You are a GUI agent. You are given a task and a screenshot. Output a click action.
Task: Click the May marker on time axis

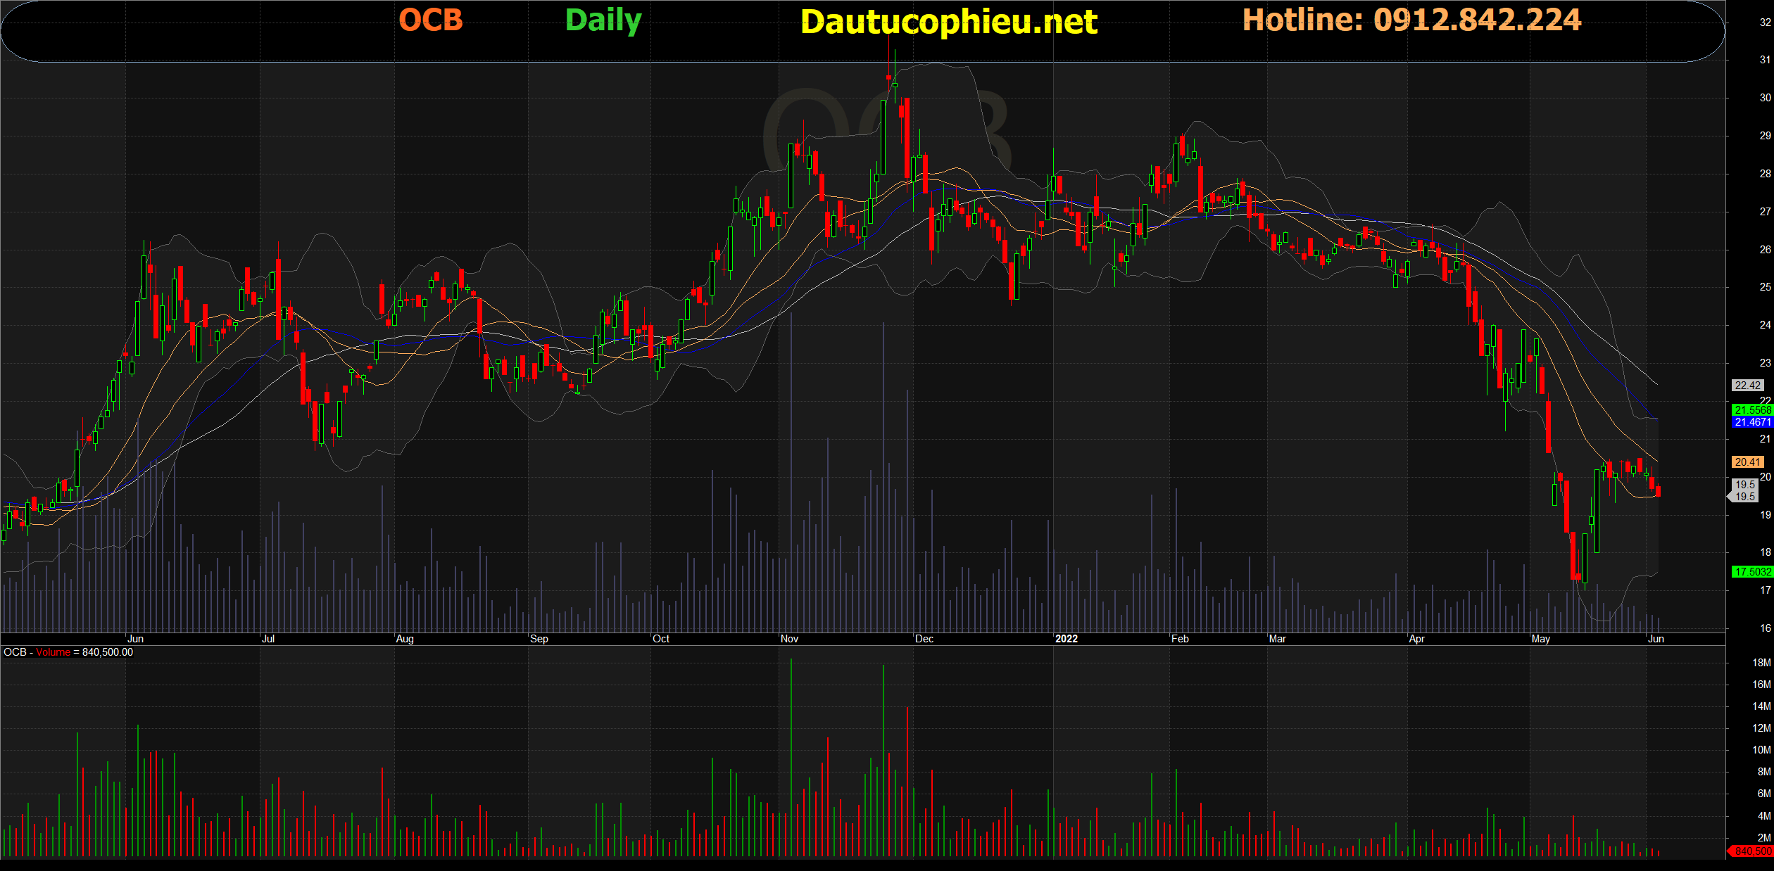[1540, 639]
